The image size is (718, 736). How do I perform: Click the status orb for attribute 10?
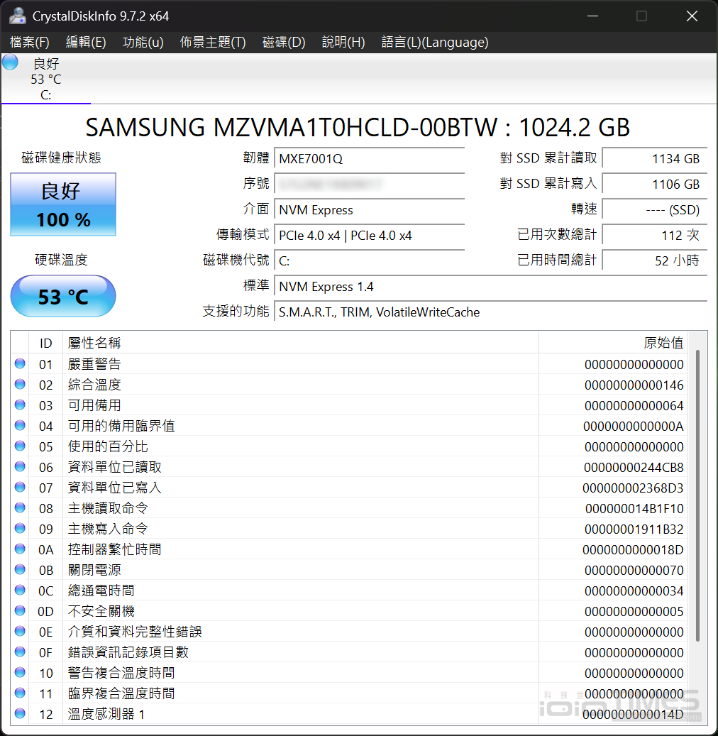[x=20, y=672]
